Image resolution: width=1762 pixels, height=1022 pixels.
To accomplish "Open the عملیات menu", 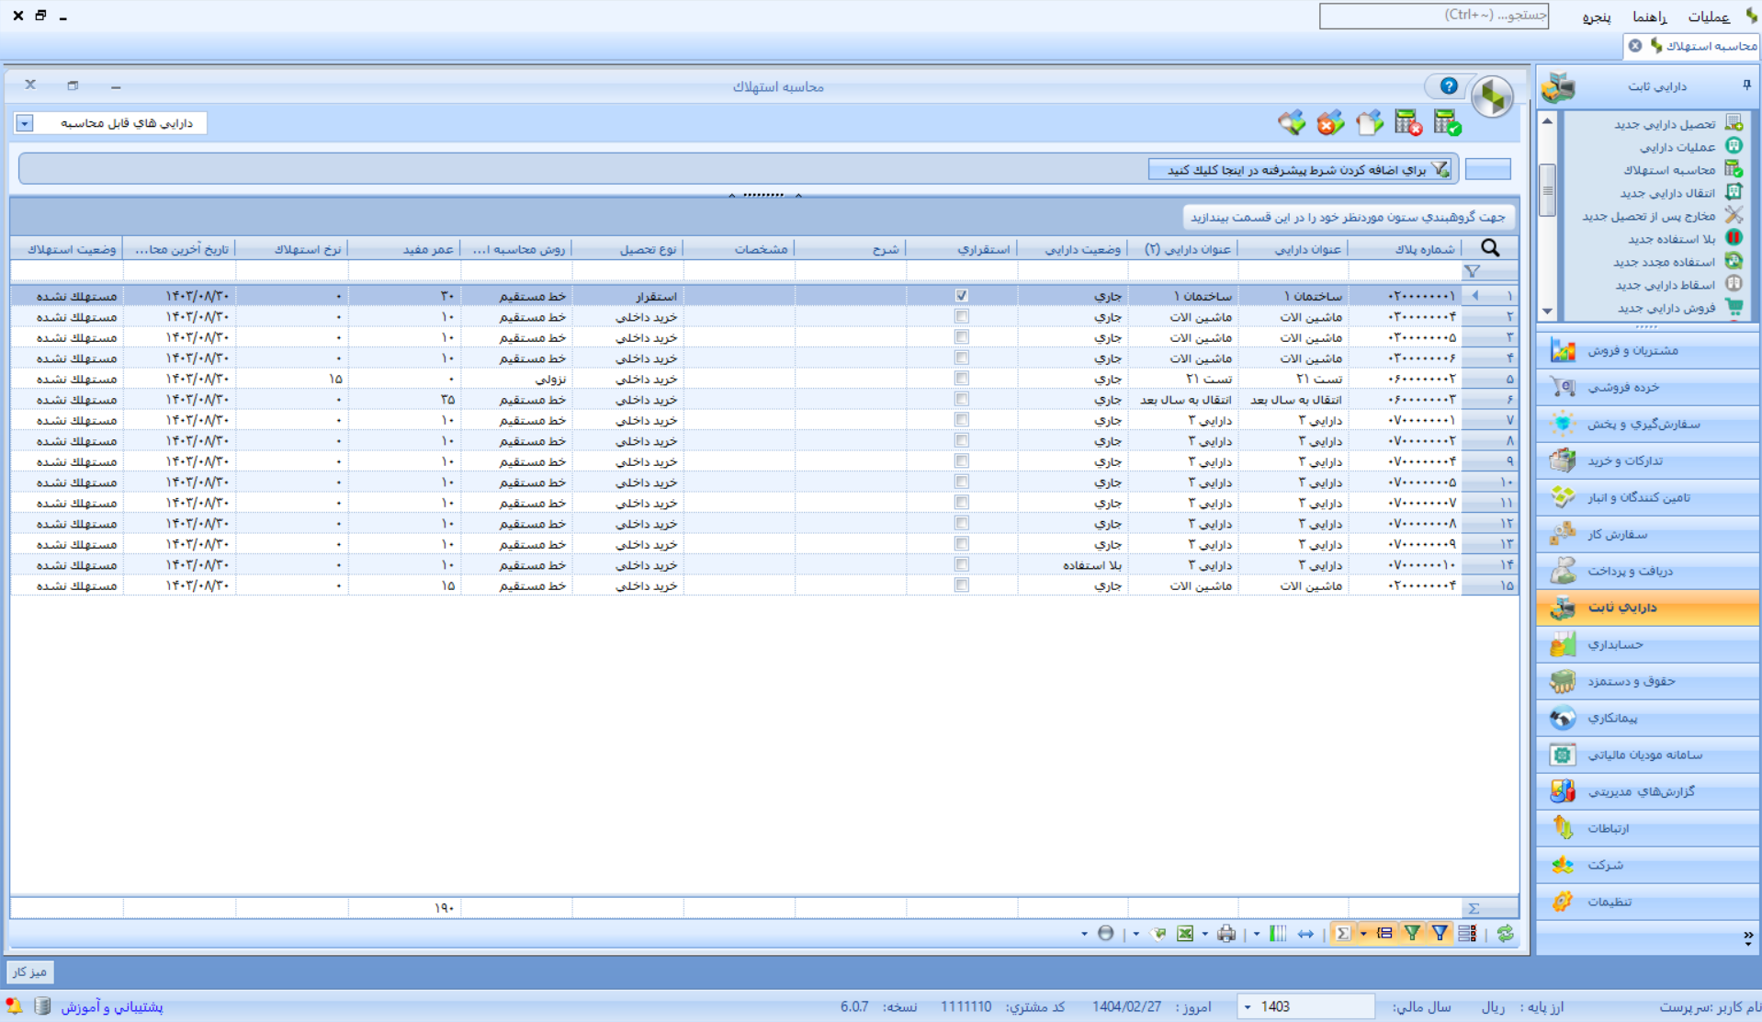I will (1709, 17).
